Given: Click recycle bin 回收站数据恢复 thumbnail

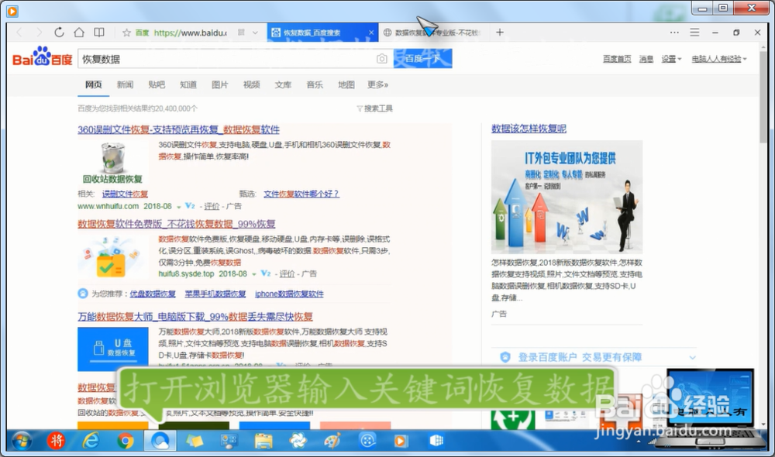Looking at the screenshot, I should click(112, 163).
